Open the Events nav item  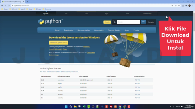pyautogui.click(x=136, y=30)
